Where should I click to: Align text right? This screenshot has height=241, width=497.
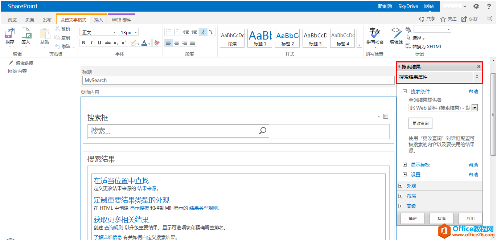point(185,43)
